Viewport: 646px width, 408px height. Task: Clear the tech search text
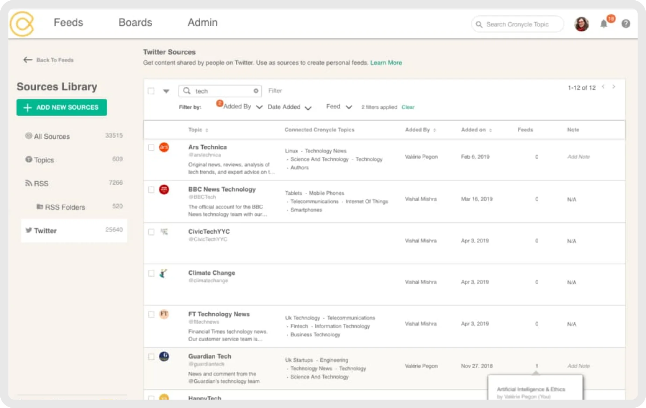(x=256, y=91)
